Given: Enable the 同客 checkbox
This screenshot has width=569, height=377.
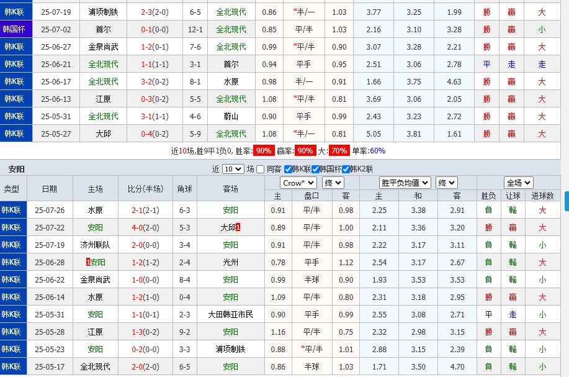Looking at the screenshot, I should click(261, 169).
